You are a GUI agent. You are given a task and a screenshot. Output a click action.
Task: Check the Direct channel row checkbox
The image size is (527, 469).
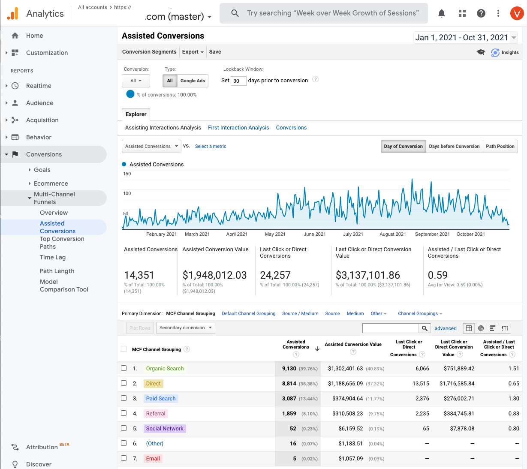tap(124, 383)
